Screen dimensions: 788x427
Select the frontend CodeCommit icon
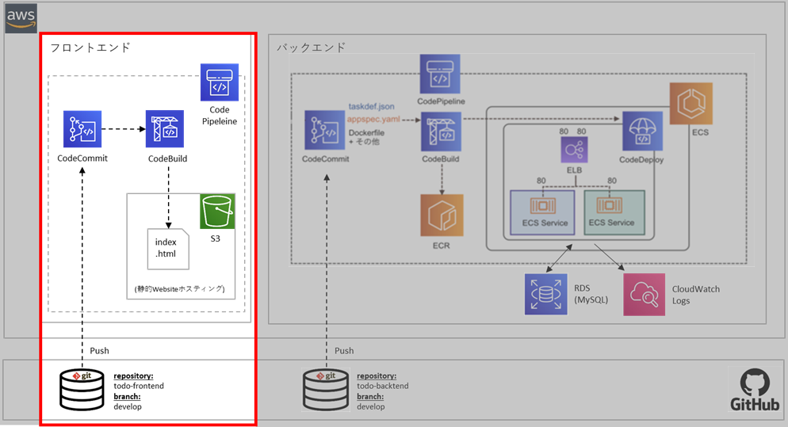83,129
